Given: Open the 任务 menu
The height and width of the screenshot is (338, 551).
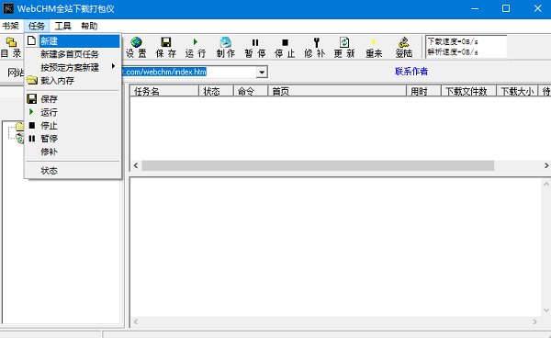Looking at the screenshot, I should (37, 26).
